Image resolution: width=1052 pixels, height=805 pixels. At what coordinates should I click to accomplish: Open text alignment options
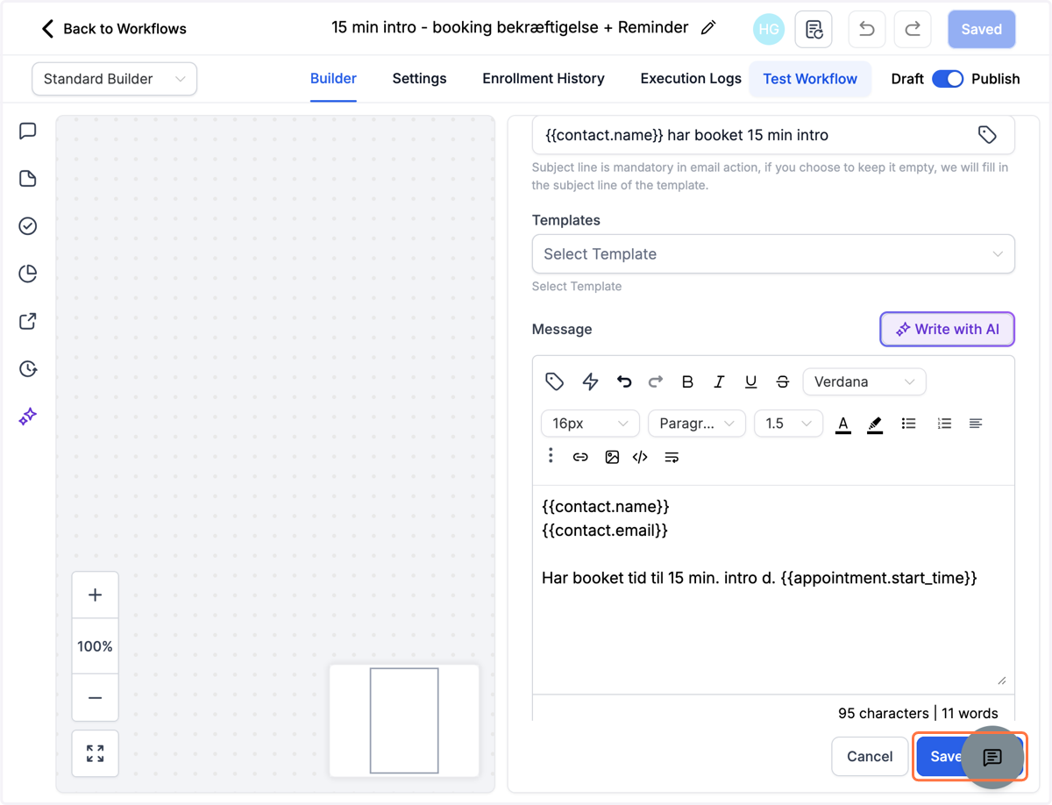pos(976,424)
